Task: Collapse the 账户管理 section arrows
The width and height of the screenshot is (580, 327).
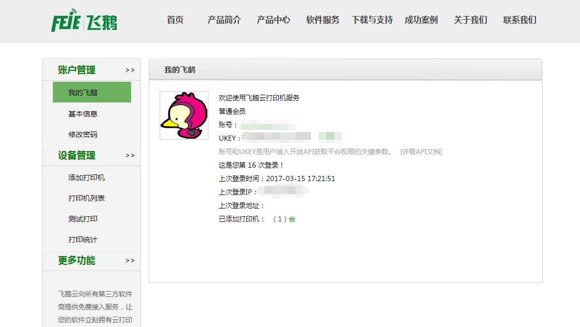Action: (x=130, y=70)
